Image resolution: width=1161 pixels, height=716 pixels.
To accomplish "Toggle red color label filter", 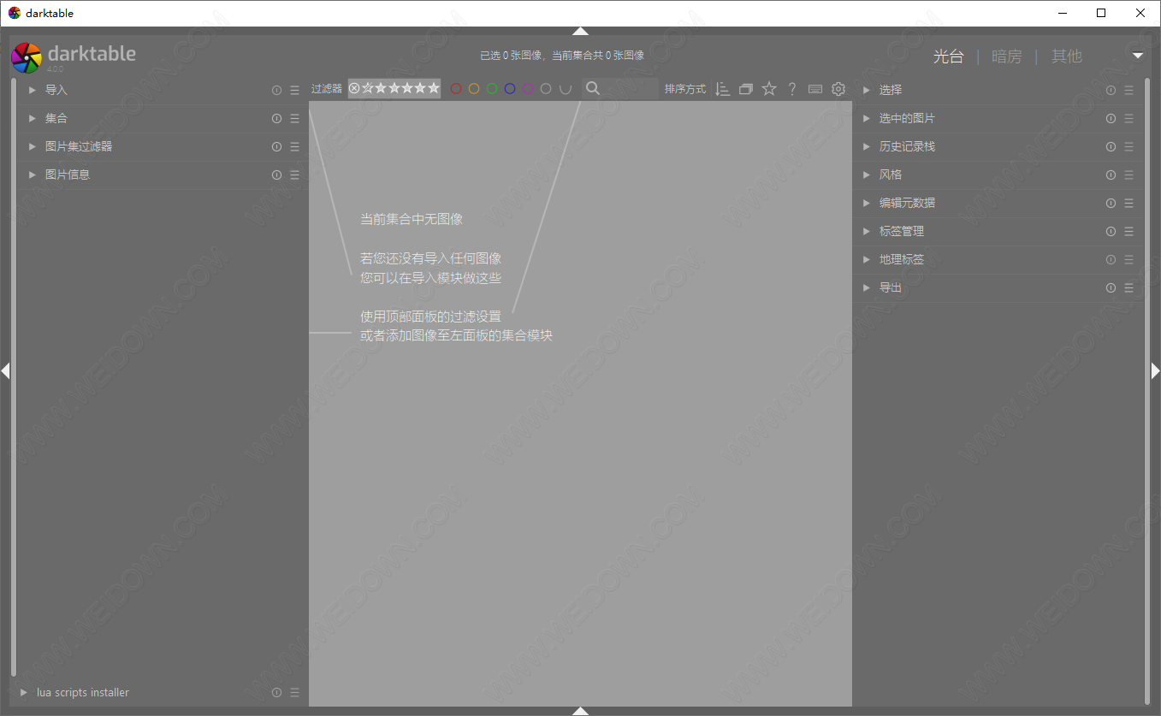I will tap(456, 89).
